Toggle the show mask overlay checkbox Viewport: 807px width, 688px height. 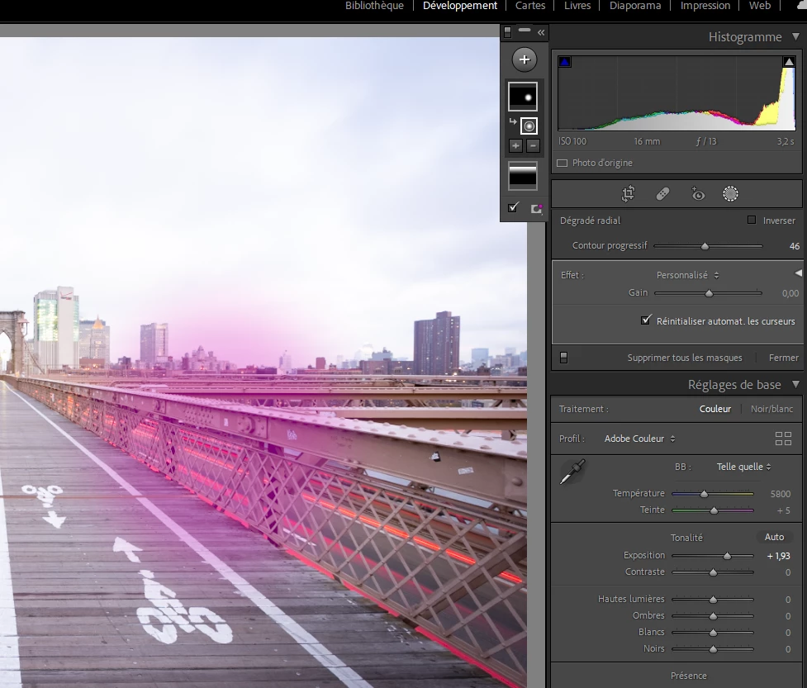point(513,207)
